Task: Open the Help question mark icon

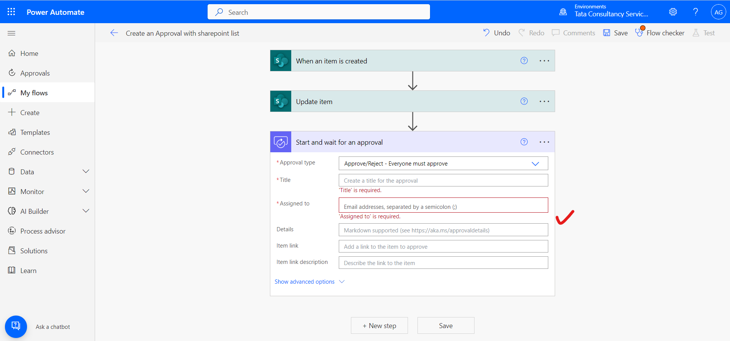Action: click(695, 12)
